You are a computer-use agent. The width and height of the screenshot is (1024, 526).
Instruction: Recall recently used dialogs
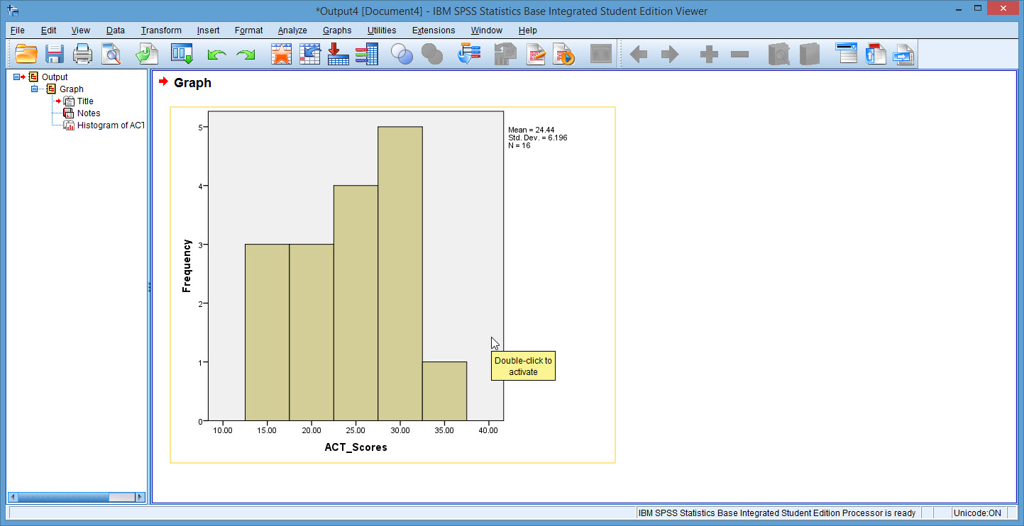click(182, 54)
